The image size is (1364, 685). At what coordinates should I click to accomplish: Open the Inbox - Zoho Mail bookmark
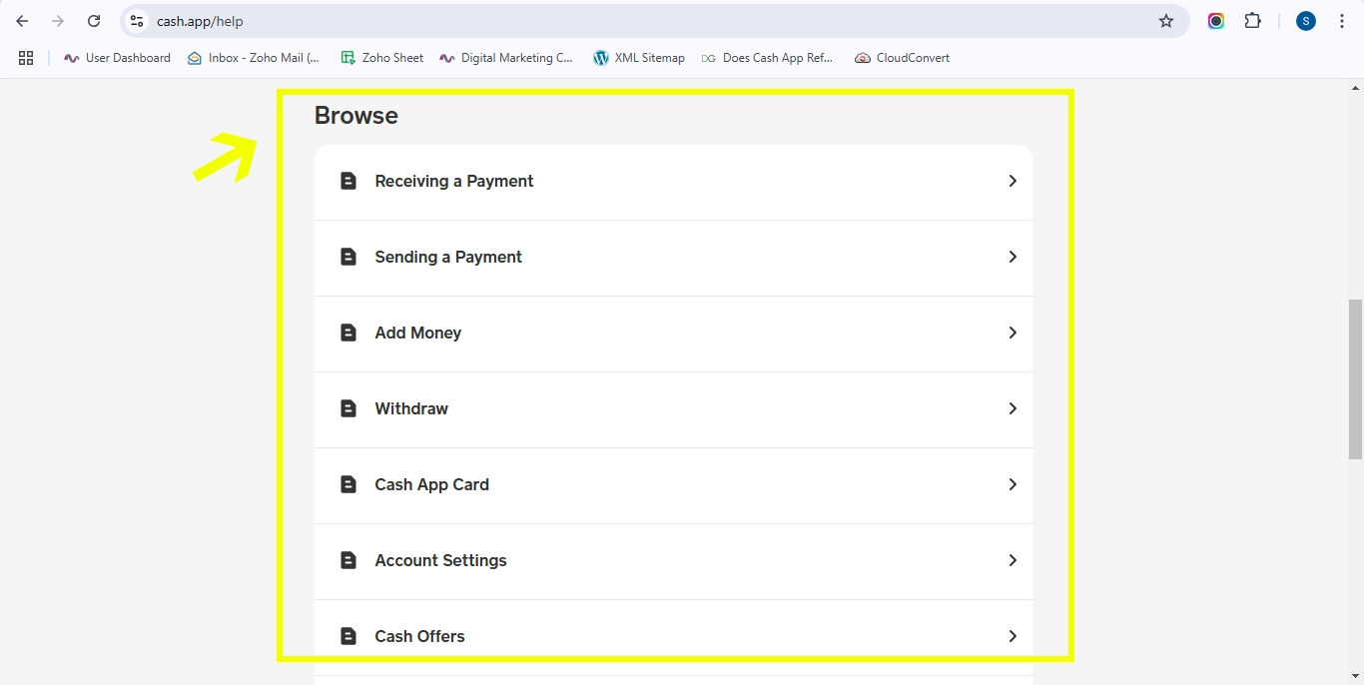coord(254,58)
